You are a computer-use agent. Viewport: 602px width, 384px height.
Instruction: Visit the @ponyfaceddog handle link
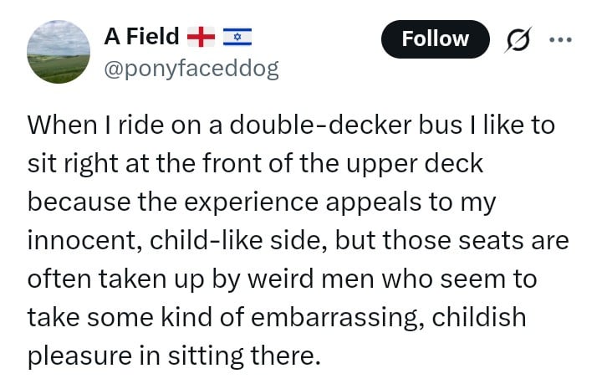(x=190, y=69)
